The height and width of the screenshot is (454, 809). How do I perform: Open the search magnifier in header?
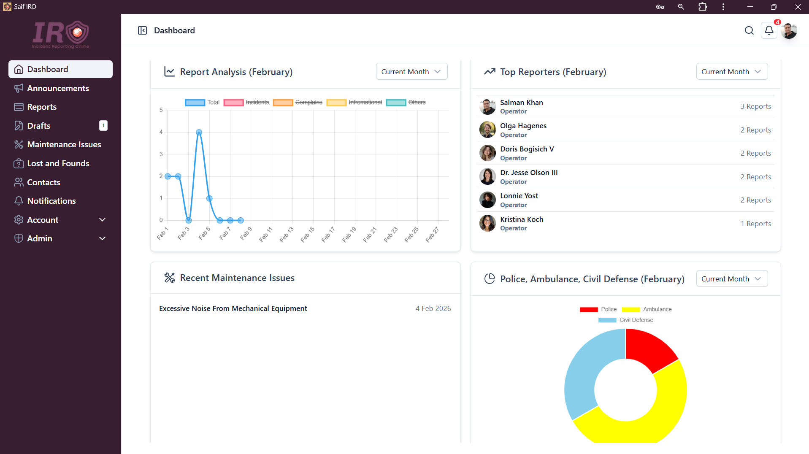(749, 30)
